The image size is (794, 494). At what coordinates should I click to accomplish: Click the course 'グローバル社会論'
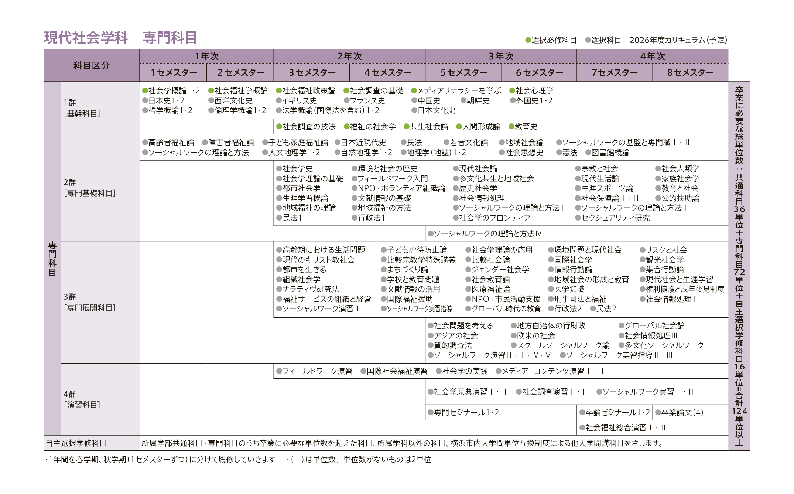click(x=651, y=326)
